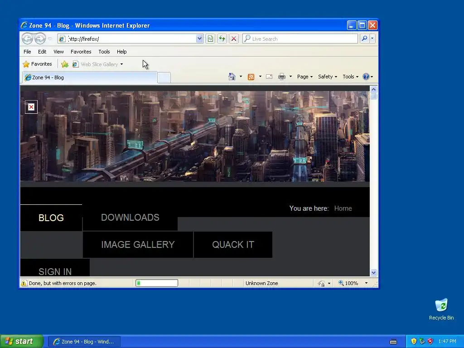
Task: Click the scrollbar down arrow
Action: click(373, 272)
